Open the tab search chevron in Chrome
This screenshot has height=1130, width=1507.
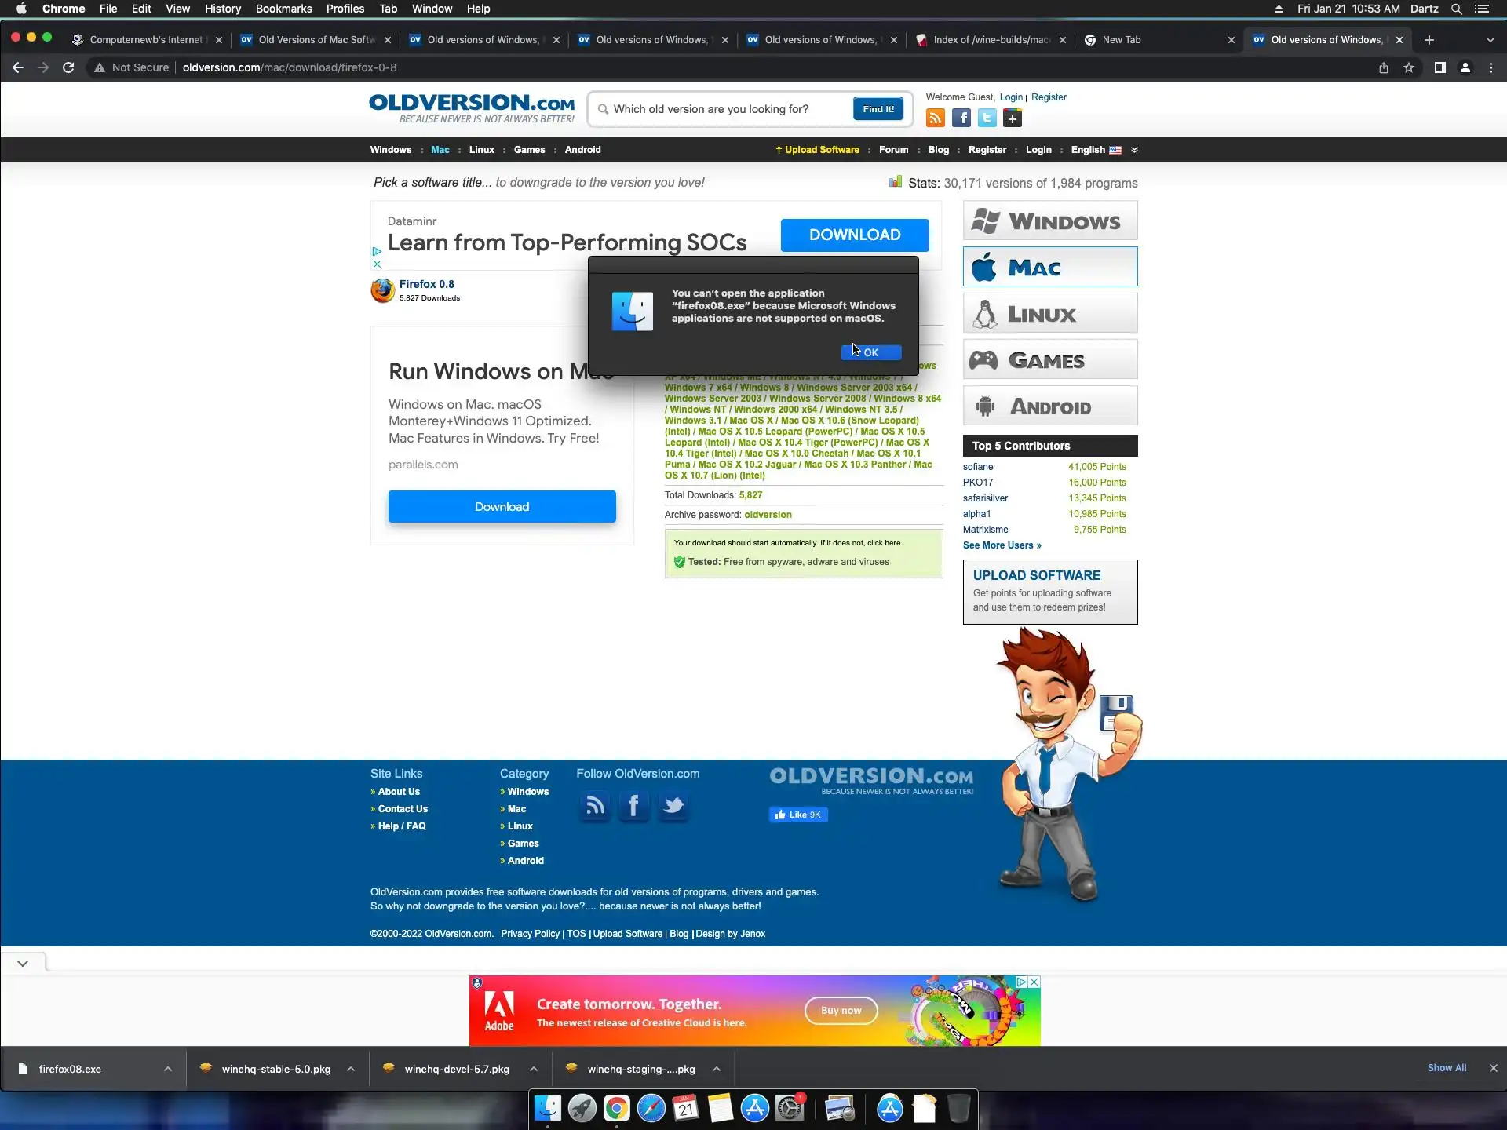tap(1490, 40)
